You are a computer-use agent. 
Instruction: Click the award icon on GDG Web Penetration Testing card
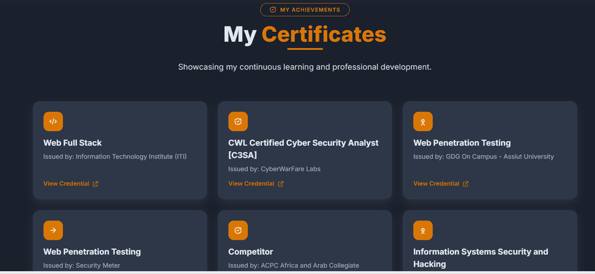click(423, 121)
